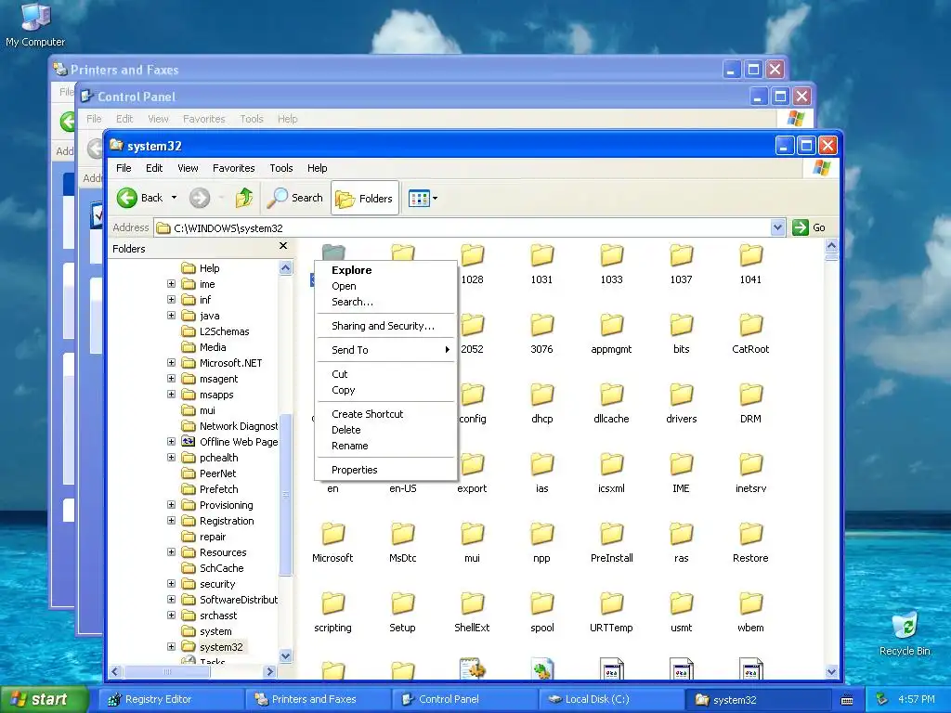Select the Prefetch folder in tree
951x713 pixels.
point(211,489)
